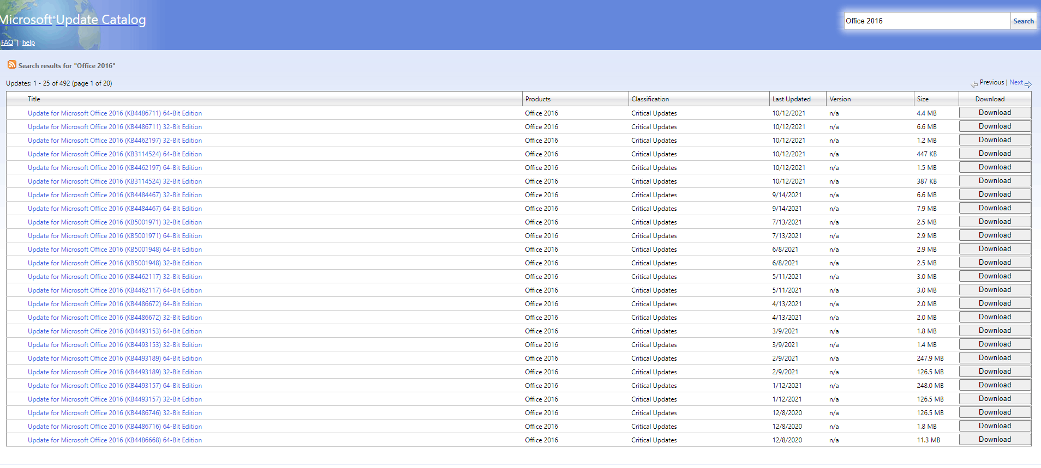Download KB4486716 64-Bit Edition update
Screen dimensions: 1041x468
[995, 426]
